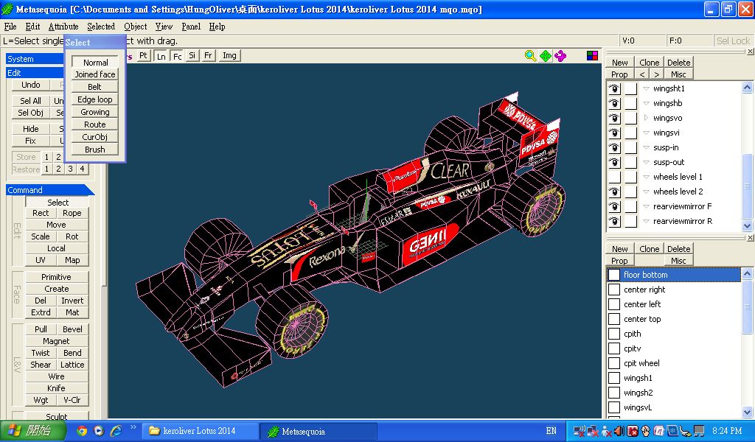The width and height of the screenshot is (755, 442).
Task: Launch Internet Explorer from quick launch
Action: (x=115, y=431)
